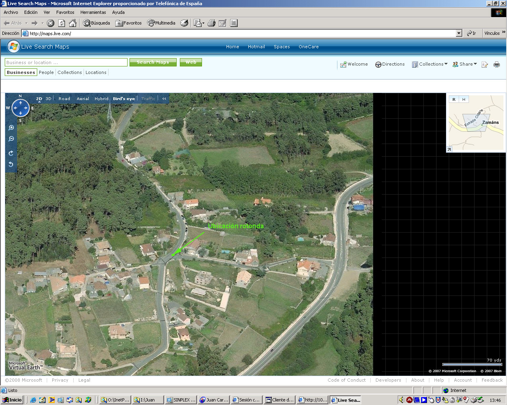Click the map compass pan control
The width and height of the screenshot is (507, 405).
[20, 108]
